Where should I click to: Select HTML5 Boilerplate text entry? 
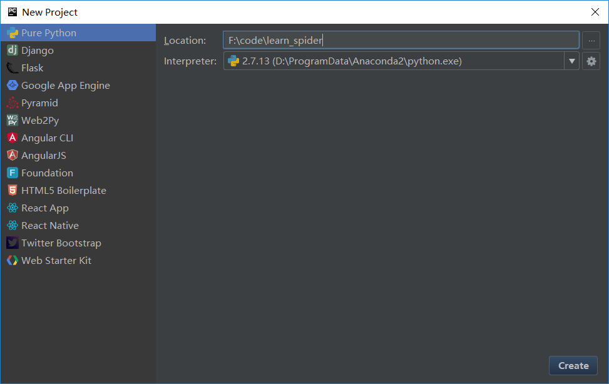(x=64, y=191)
